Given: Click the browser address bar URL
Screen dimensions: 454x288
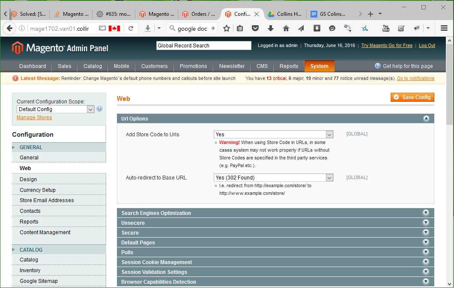Looking at the screenshot, I should tap(60, 29).
